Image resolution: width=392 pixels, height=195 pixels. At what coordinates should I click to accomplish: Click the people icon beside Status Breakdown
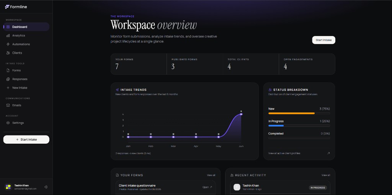(270, 90)
